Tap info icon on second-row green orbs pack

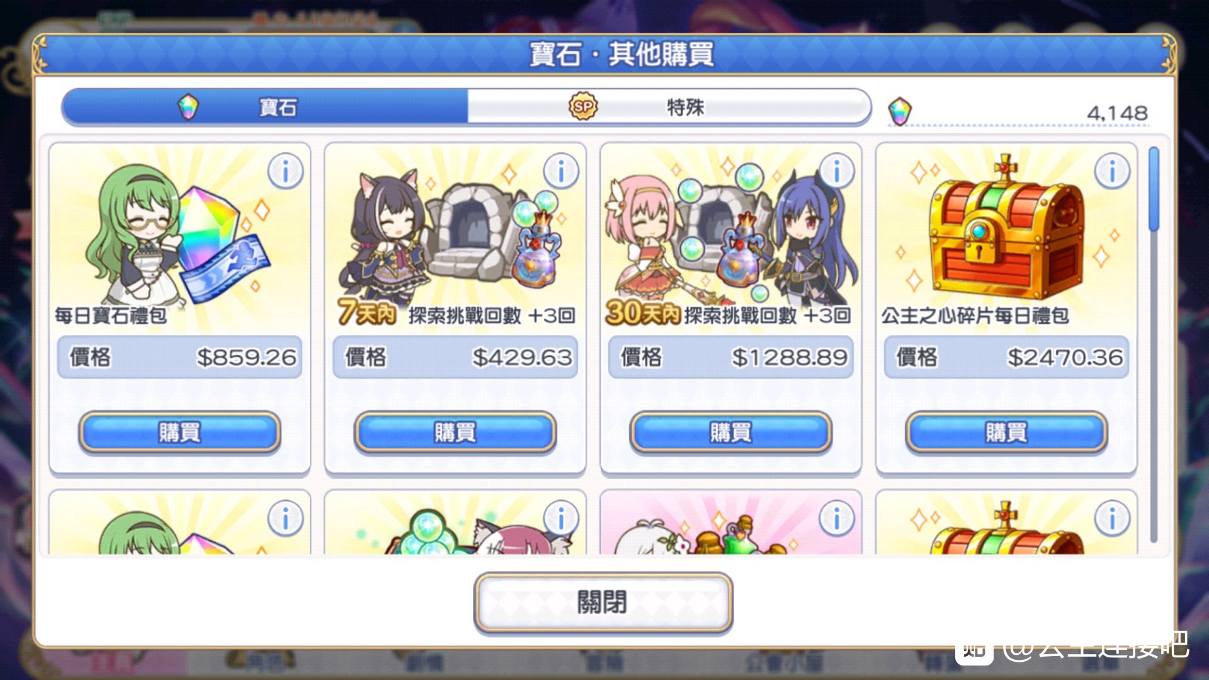561,519
